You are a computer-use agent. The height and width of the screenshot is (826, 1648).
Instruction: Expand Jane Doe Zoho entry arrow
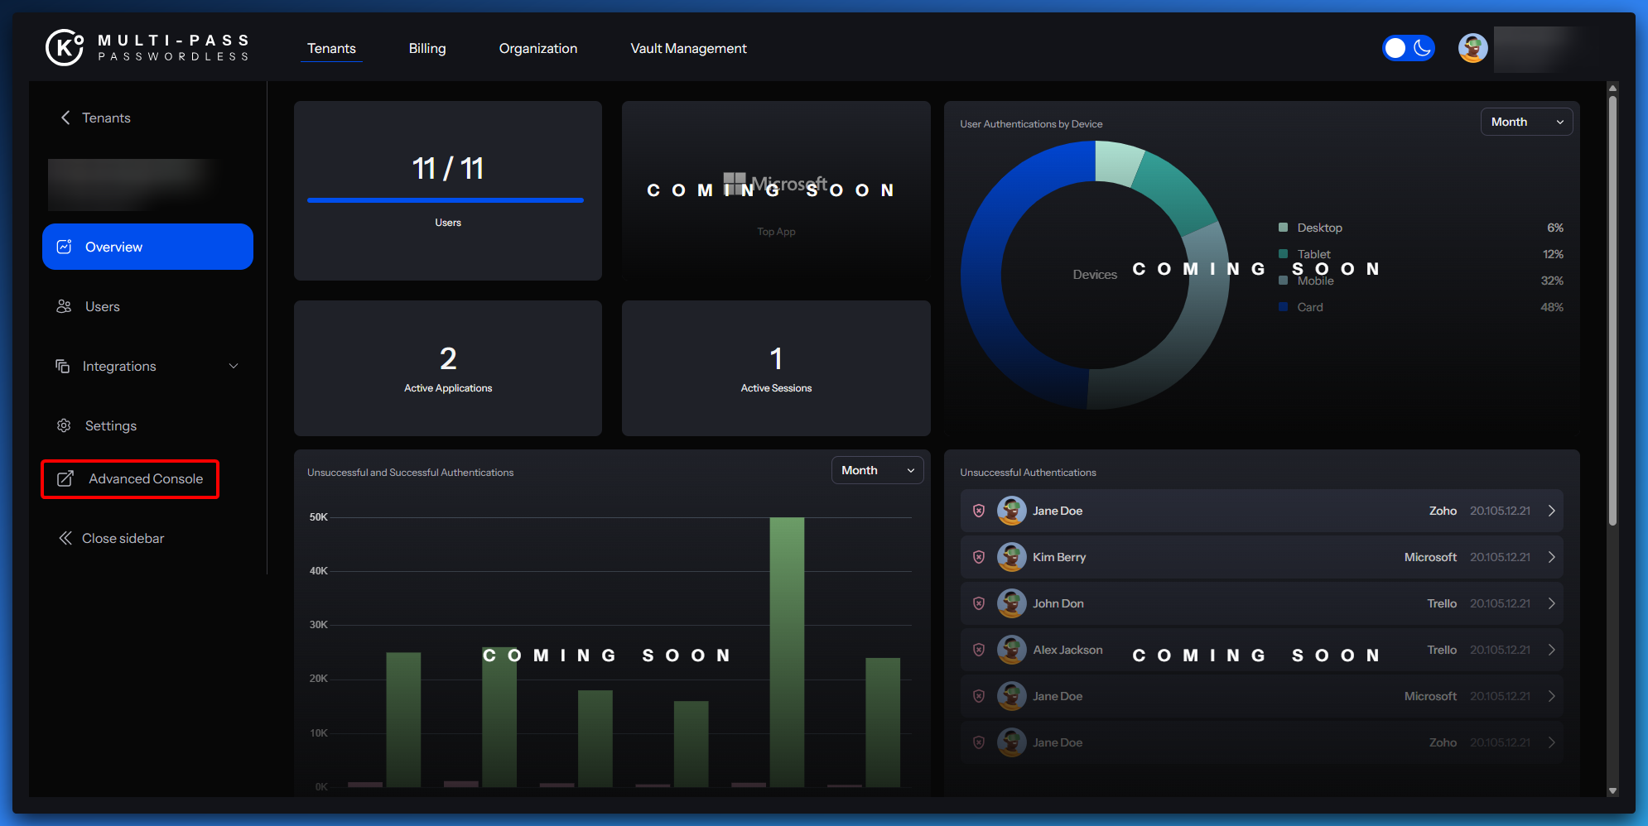1551,511
